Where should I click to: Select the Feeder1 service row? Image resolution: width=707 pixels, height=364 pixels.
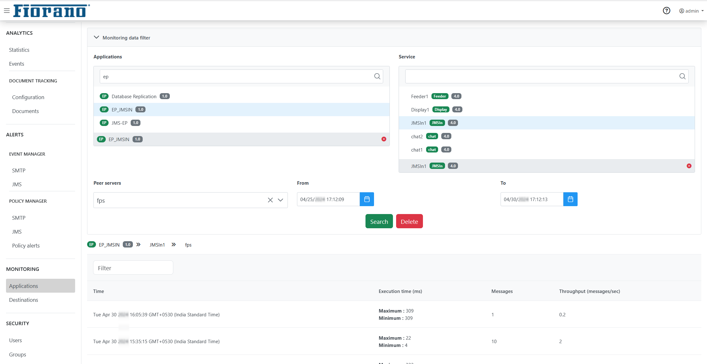pos(547,96)
